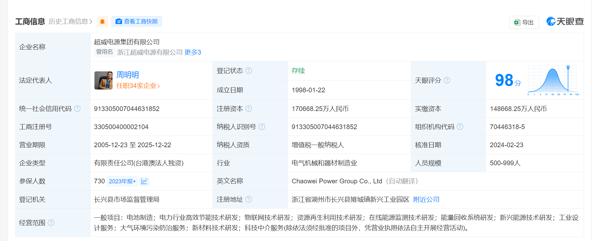Expand 更多3 former company names

pos(193,52)
